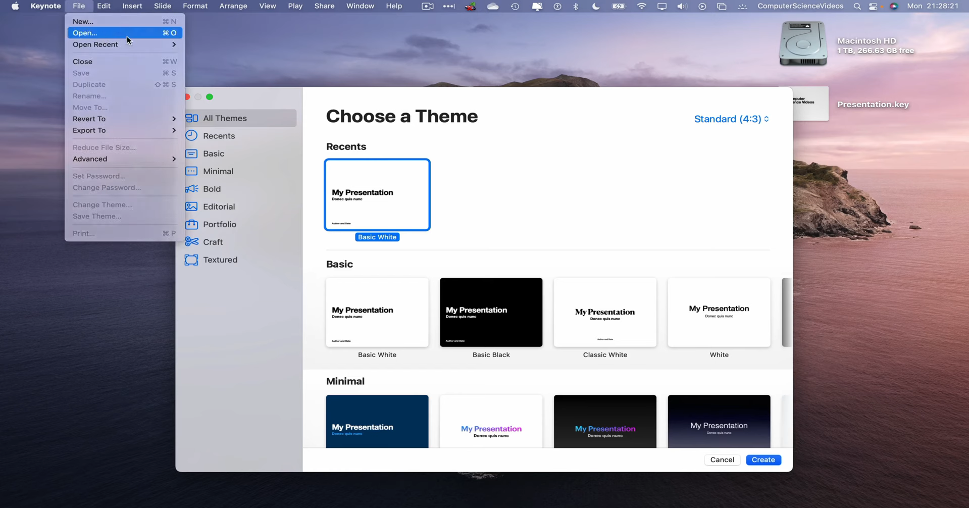The image size is (969, 508).
Task: Open the Help menu
Action: 394,6
